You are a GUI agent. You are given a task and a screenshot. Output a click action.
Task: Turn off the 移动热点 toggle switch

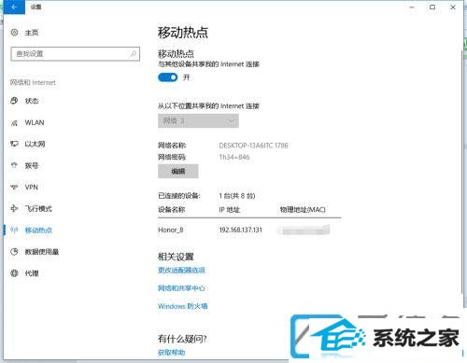click(x=168, y=77)
